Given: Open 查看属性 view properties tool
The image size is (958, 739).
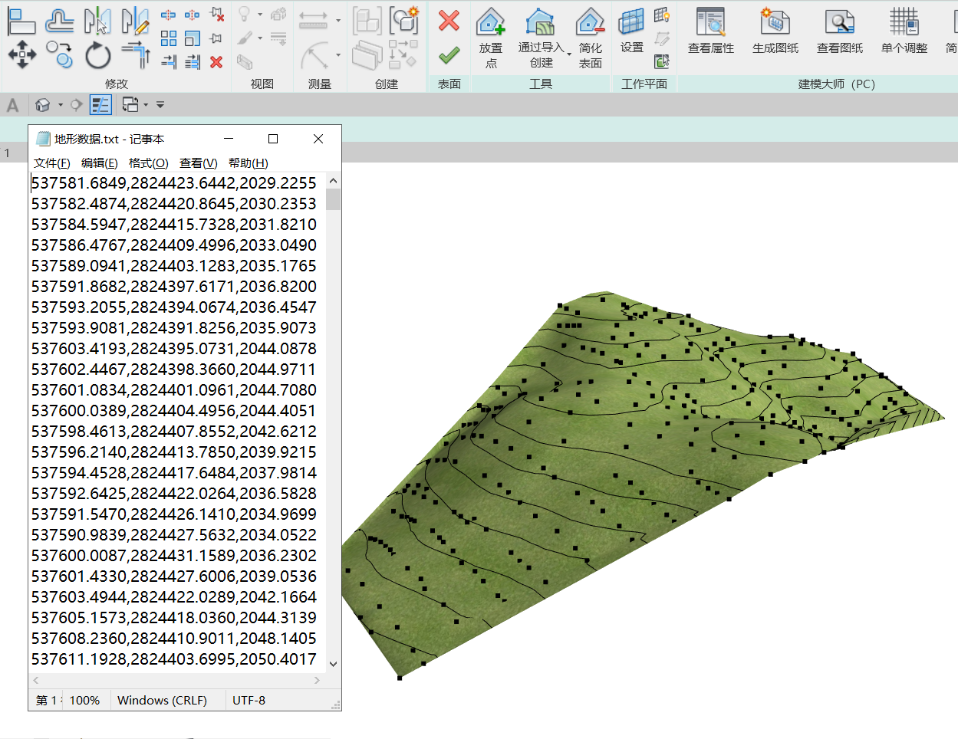Looking at the screenshot, I should pyautogui.click(x=711, y=31).
